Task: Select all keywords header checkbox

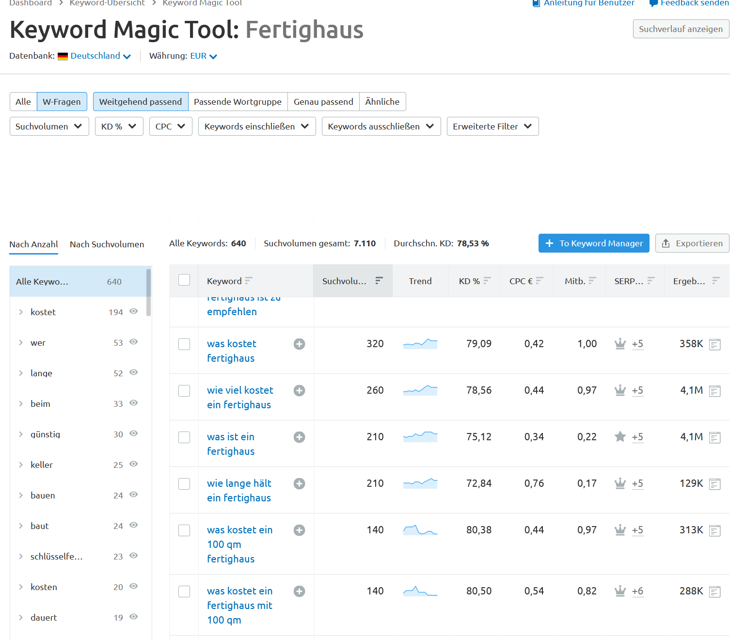Action: point(184,280)
